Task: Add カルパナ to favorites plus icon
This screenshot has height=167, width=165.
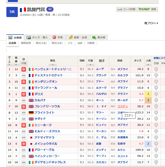Action: click(156, 100)
